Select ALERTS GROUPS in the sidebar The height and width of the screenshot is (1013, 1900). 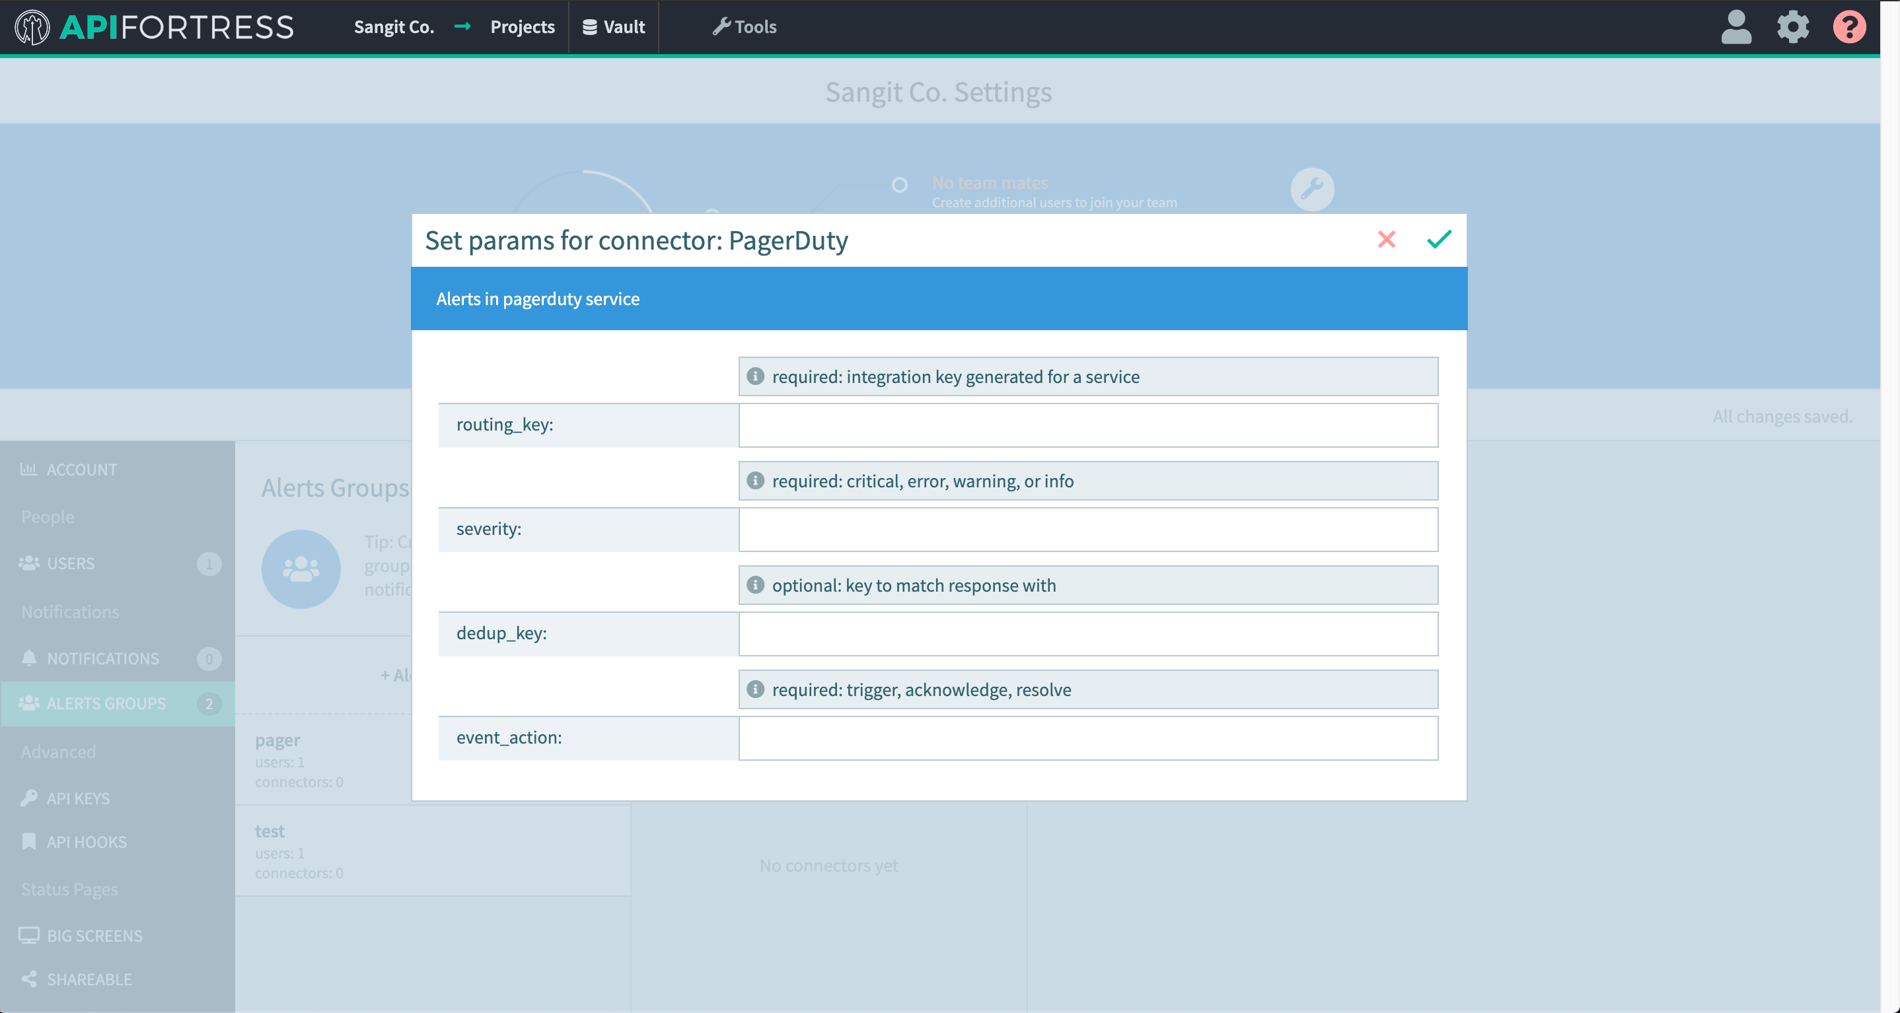(118, 703)
